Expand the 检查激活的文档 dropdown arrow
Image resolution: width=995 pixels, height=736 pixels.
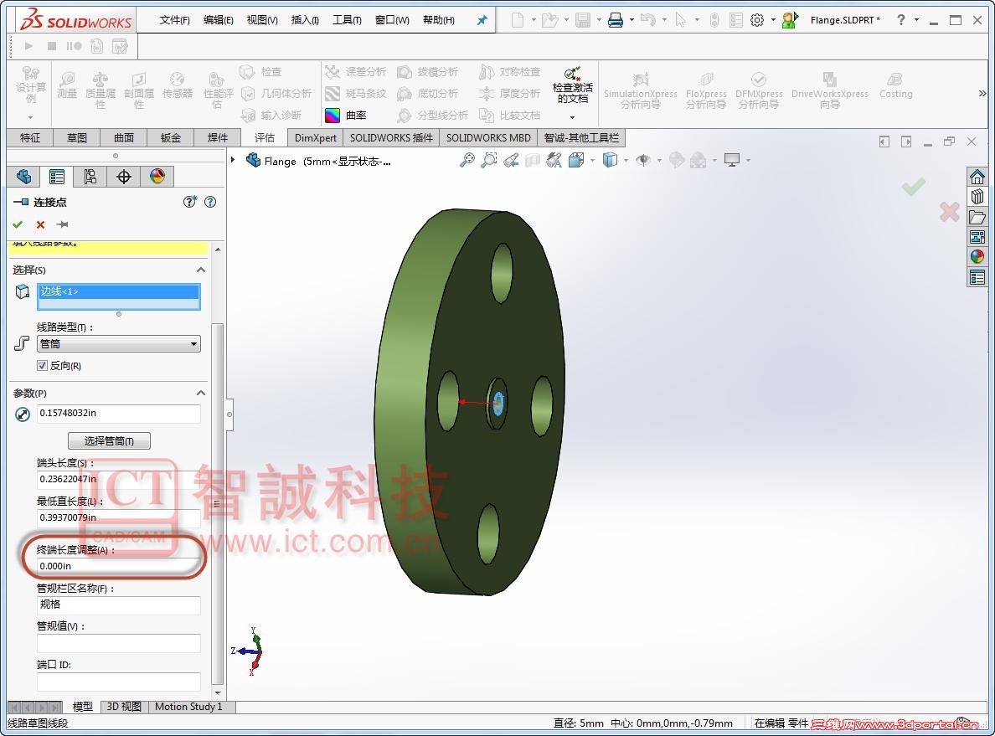pyautogui.click(x=572, y=116)
